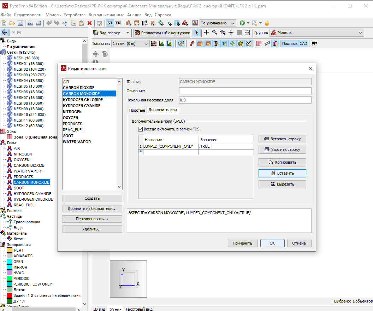Click the 'Вставить строку' button
373x311 pixels.
[282, 139]
